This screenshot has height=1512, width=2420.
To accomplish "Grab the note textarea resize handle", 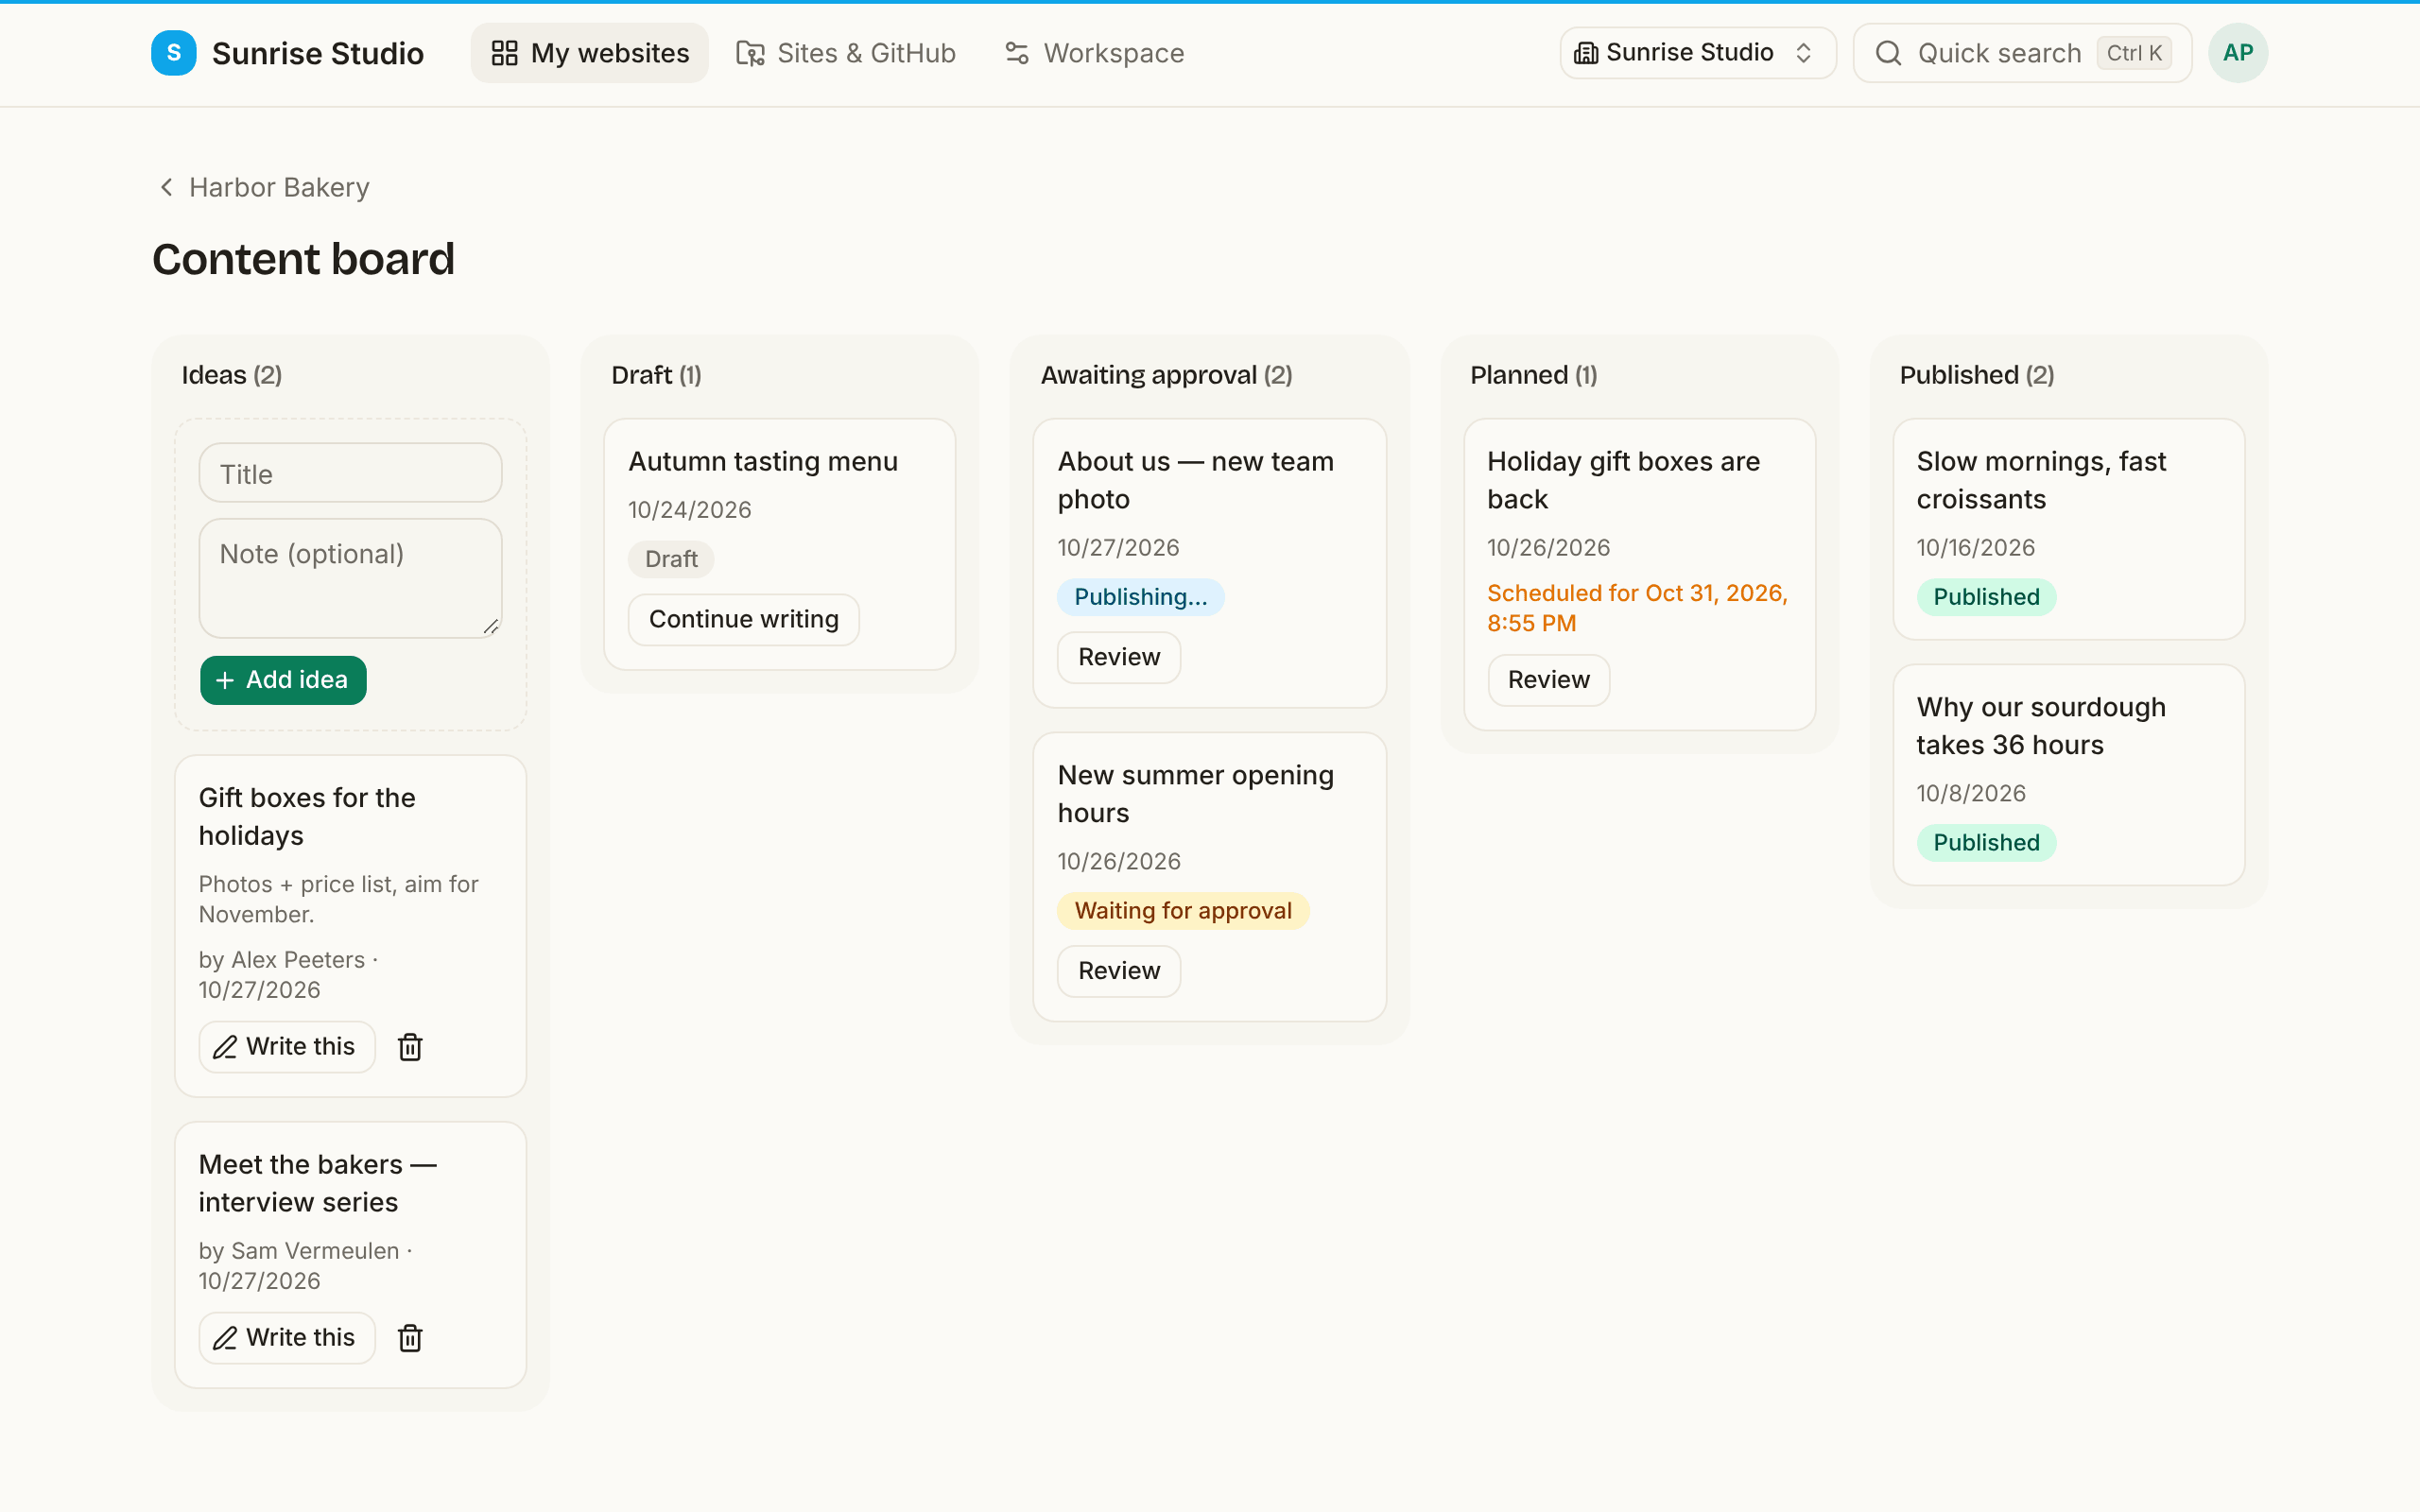I will pos(491,627).
